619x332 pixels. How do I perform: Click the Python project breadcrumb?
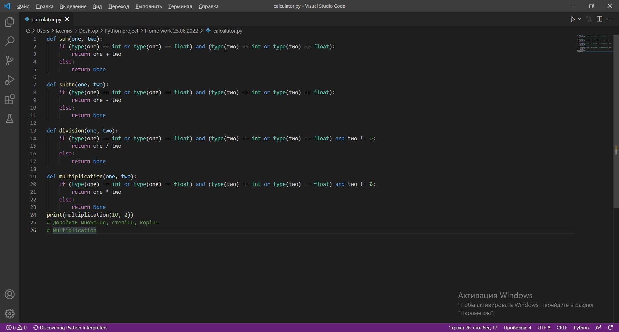[121, 31]
